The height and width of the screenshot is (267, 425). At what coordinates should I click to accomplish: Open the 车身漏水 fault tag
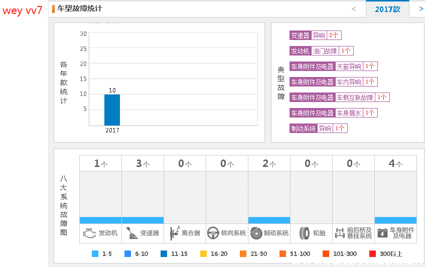pyautogui.click(x=333, y=113)
